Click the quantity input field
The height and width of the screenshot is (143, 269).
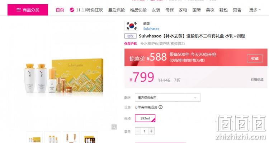145,131
